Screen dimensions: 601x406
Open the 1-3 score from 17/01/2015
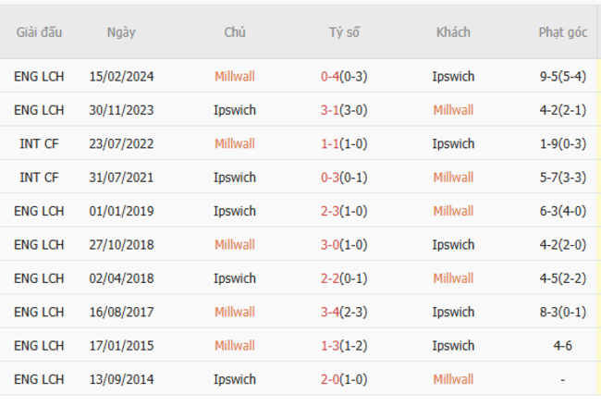331,345
